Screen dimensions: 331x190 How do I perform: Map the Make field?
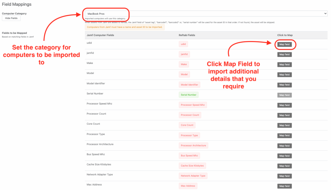[284, 65]
